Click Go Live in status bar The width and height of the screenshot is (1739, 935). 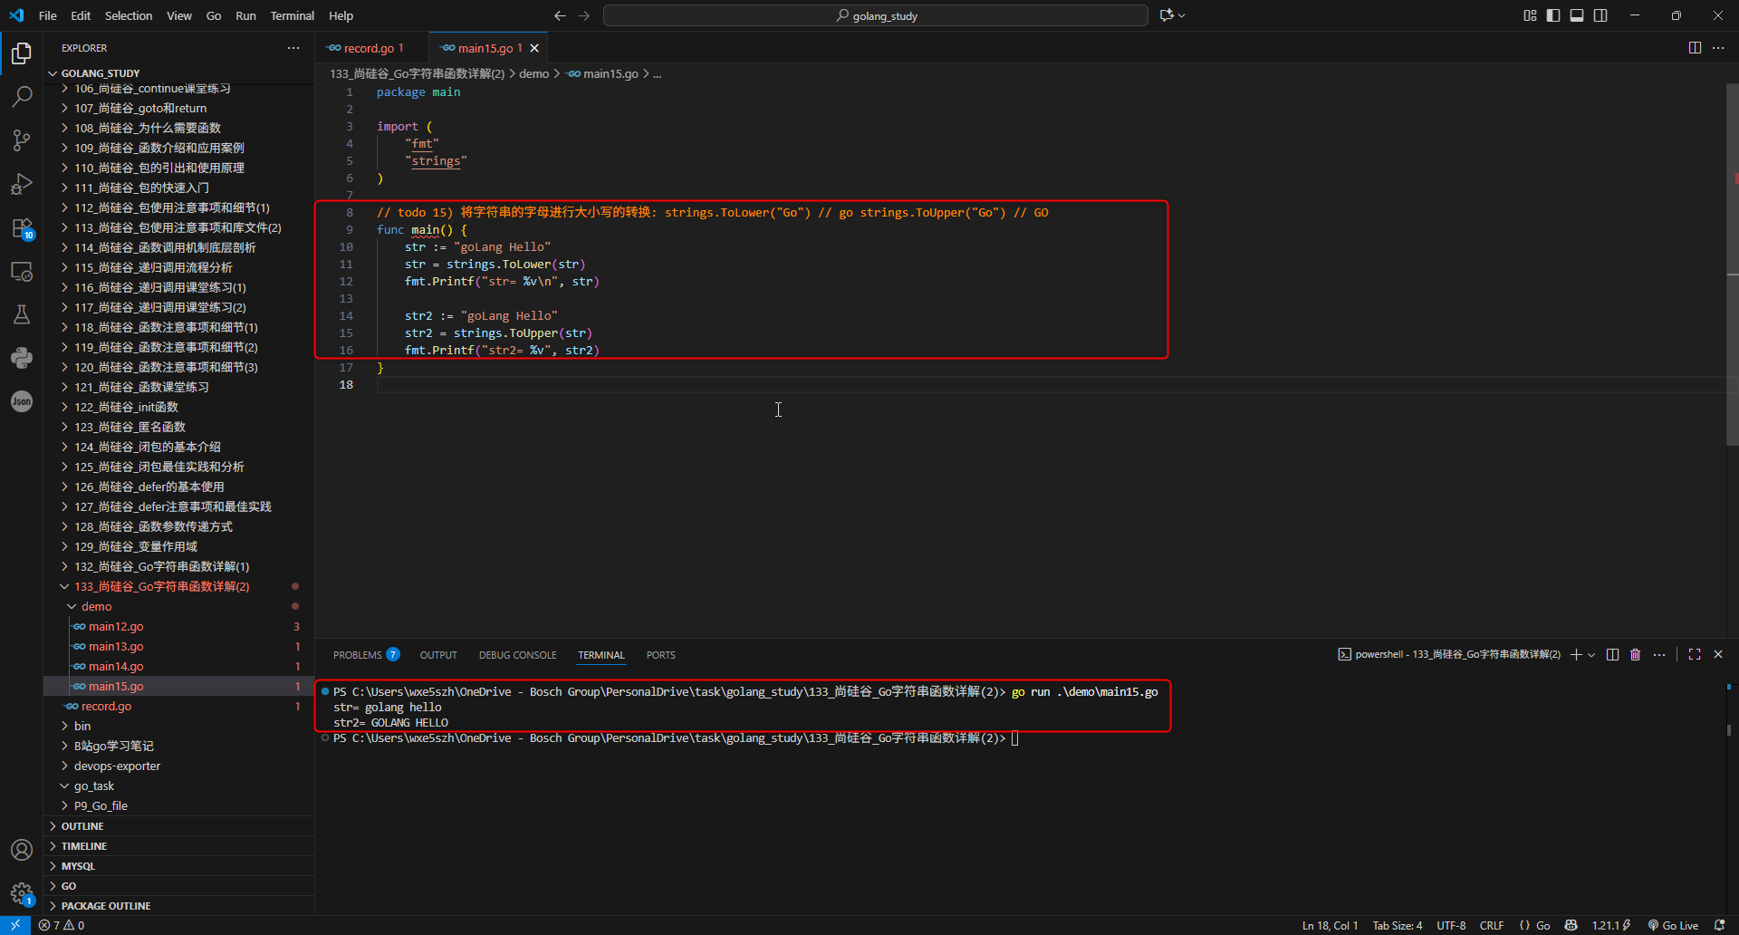pos(1673,925)
